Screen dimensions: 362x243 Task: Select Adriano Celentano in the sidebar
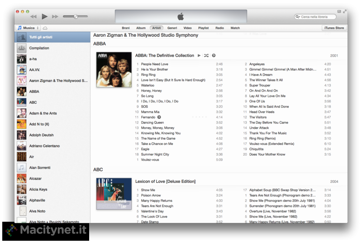(x=52, y=146)
